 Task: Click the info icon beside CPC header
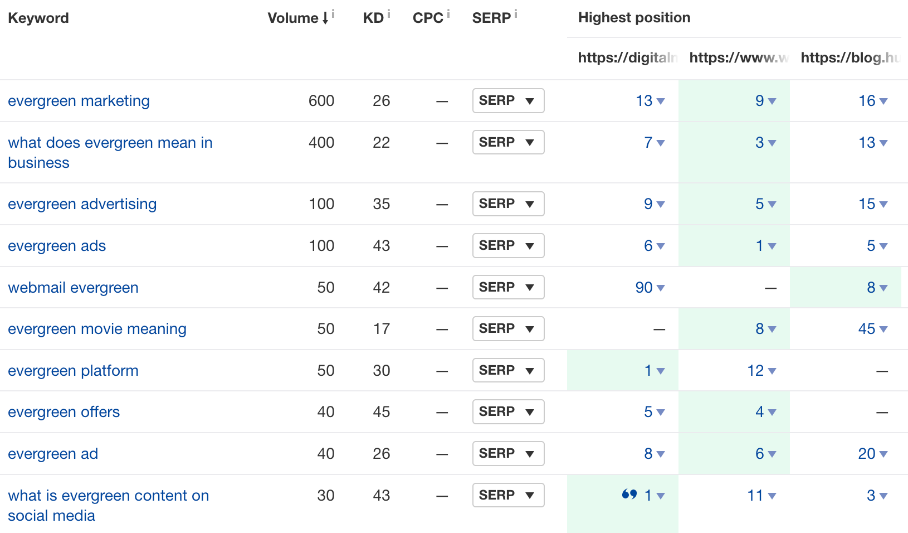(x=448, y=13)
